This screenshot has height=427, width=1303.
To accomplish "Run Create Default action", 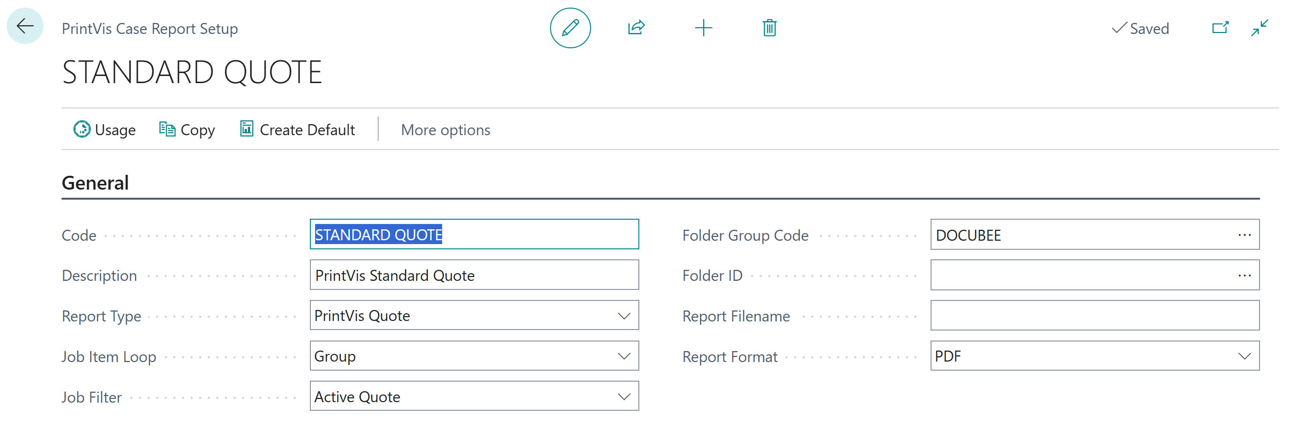I will pos(297,129).
